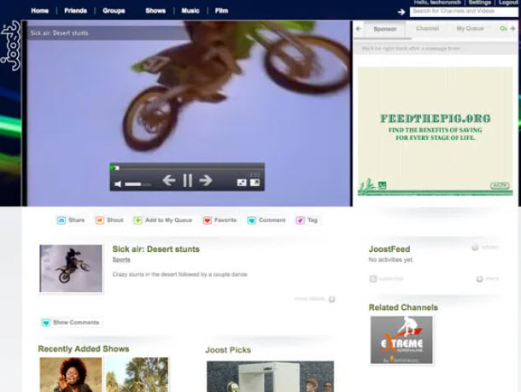Add the video to My Queue

point(162,220)
